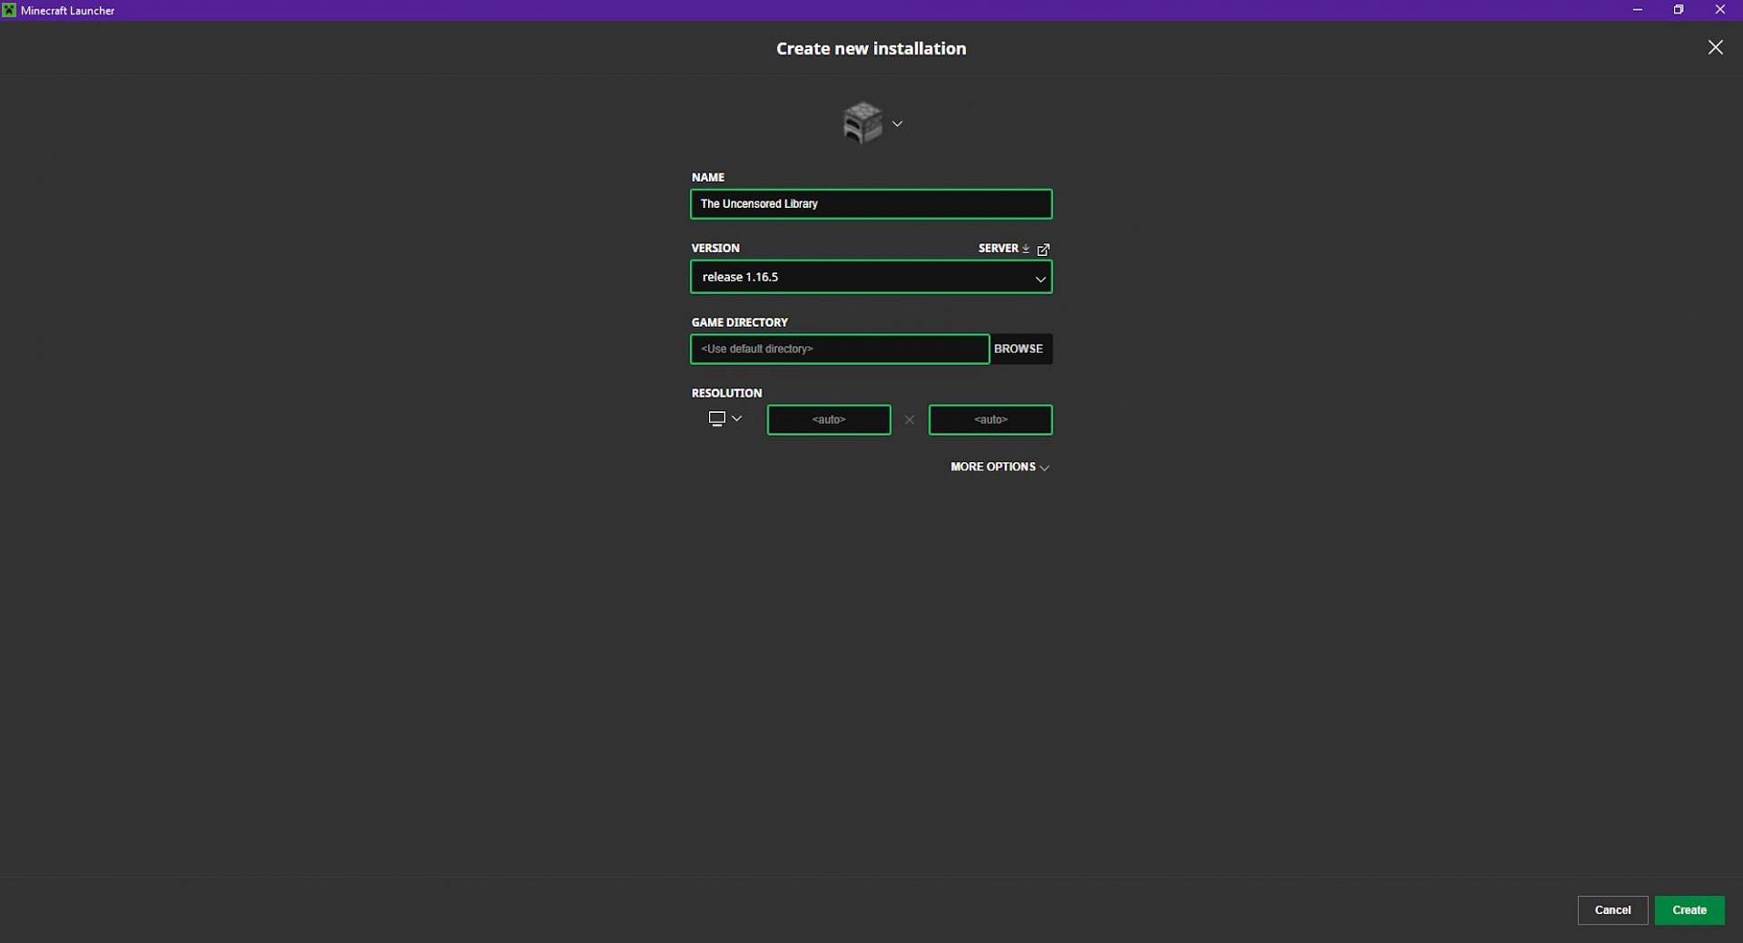Screen dimensions: 1743x943
Task: Click the monitor icon under Resolution
Action: click(716, 418)
